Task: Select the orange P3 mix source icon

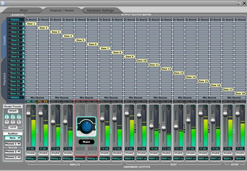Action: click(x=46, y=102)
